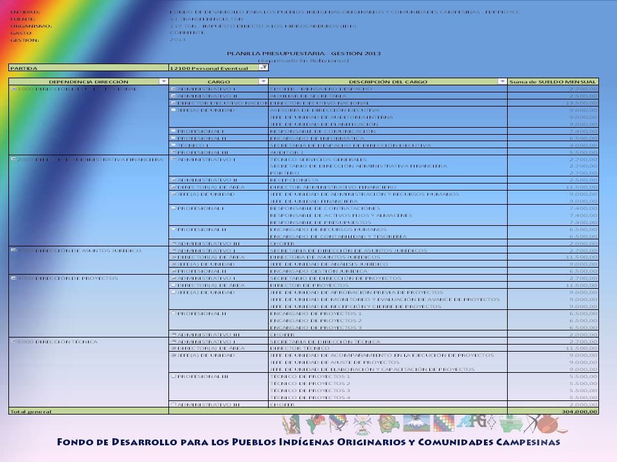Select the TÉCNICO DE PROYECTOS 4 cell

388,397
